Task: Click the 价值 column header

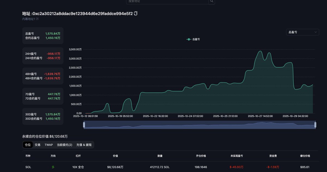Action: pyautogui.click(x=115, y=156)
